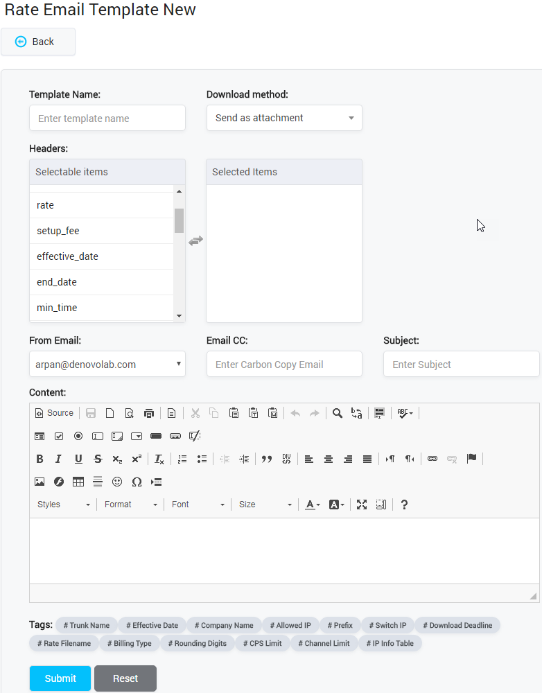Click the Replace icon
This screenshot has height=693, width=542.
[357, 413]
